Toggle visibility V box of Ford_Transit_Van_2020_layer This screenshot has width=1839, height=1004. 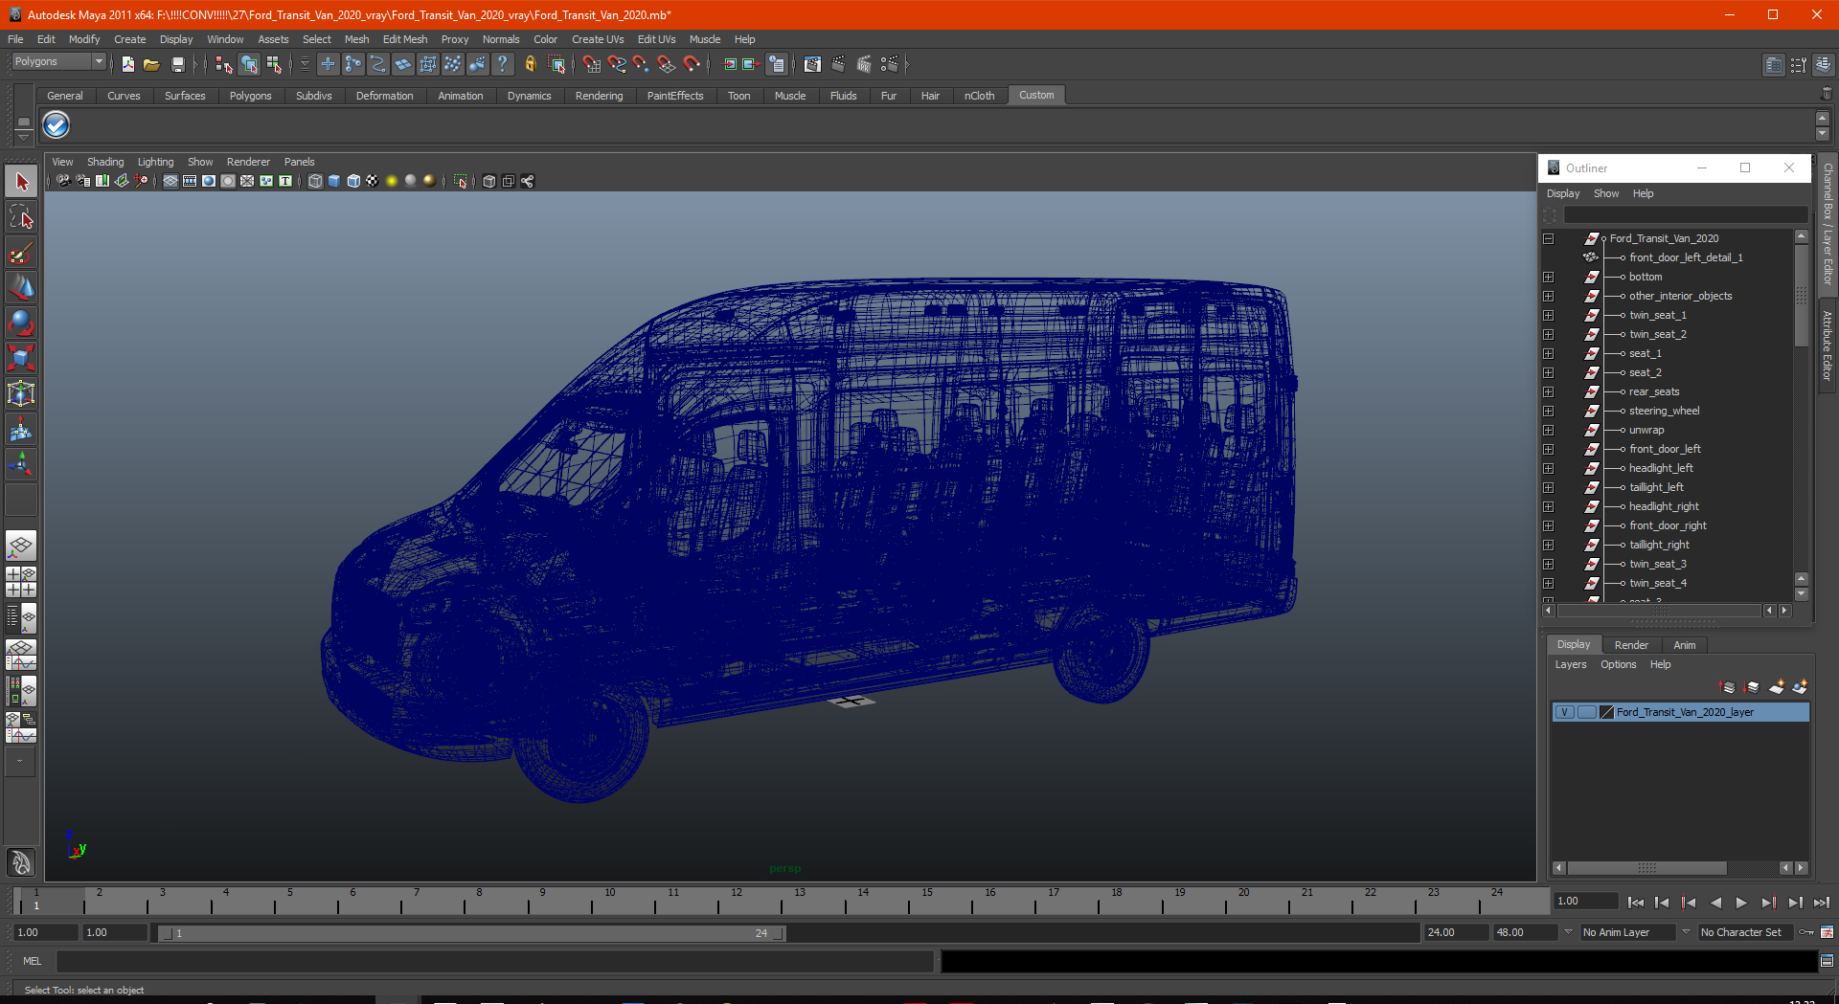(1564, 712)
